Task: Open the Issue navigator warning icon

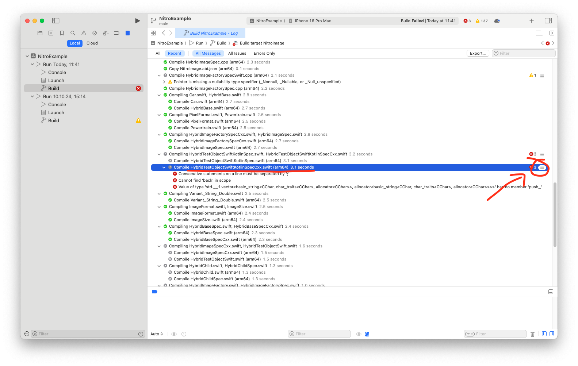Action: [x=84, y=33]
